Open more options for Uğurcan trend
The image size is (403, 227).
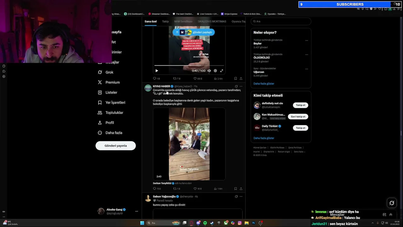tap(307, 69)
